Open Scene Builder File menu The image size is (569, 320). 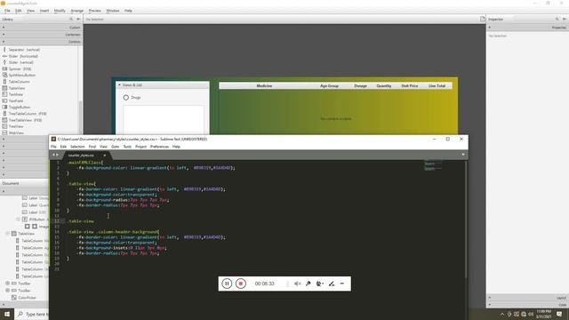(7, 11)
